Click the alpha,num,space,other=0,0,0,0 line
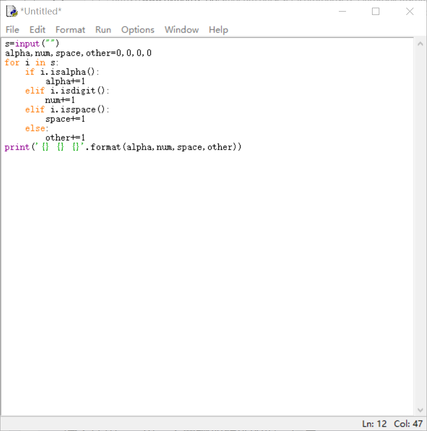This screenshot has height=431, width=427. 78,53
